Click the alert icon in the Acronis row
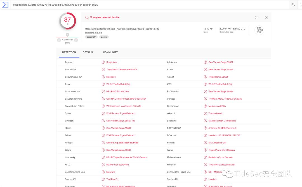 tap(103, 62)
